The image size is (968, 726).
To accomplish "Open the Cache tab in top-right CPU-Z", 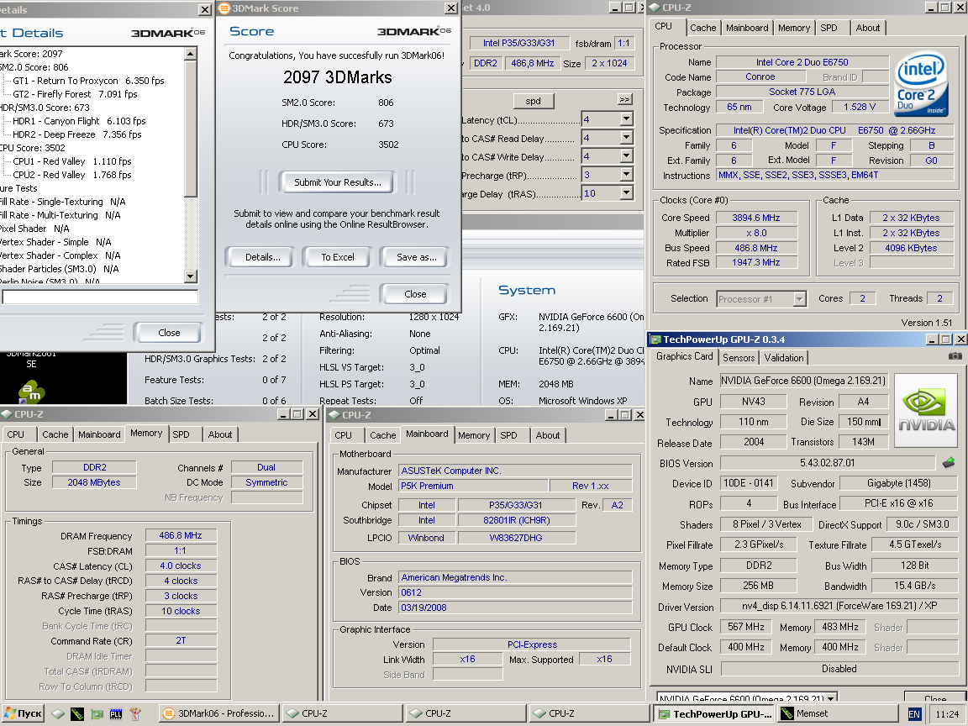I will coord(702,28).
